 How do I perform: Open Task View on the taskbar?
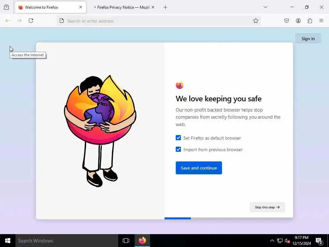(126, 241)
